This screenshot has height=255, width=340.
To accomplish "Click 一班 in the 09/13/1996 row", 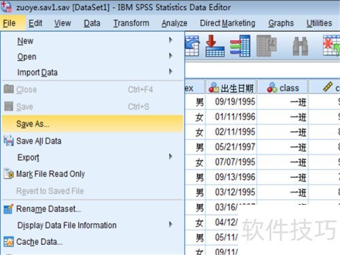I will 299,177.
